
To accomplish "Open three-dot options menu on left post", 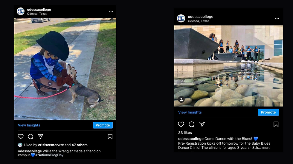I will pyautogui.click(x=111, y=11).
